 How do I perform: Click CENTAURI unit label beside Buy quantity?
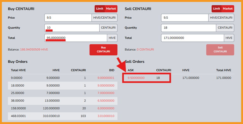click(x=108, y=28)
